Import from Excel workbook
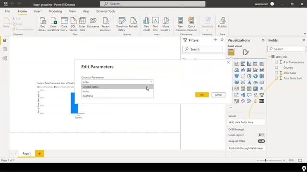This screenshot has width=307, height=172. click(53, 24)
